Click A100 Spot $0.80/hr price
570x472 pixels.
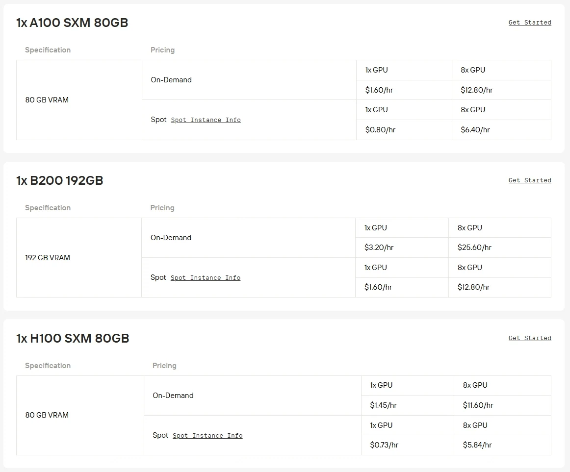coord(380,130)
